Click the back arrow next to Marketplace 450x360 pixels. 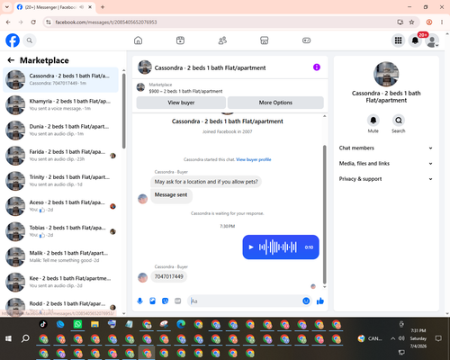pos(11,60)
